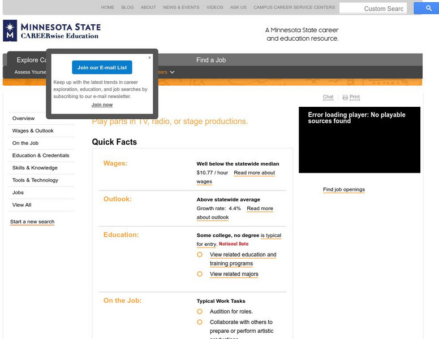Click Read more about wages link

coord(254,173)
